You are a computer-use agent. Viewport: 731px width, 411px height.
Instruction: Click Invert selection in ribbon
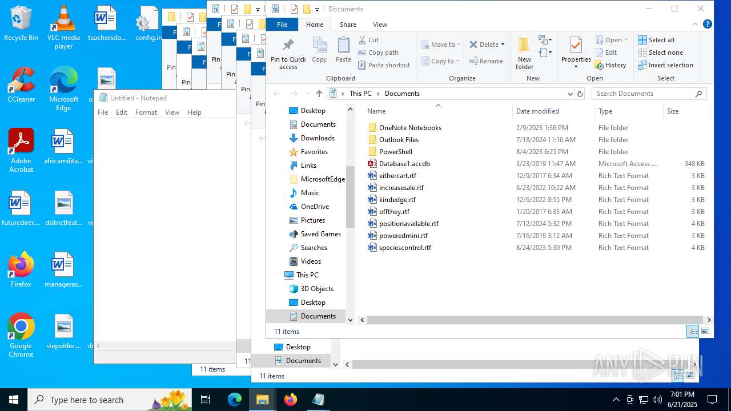coord(665,65)
